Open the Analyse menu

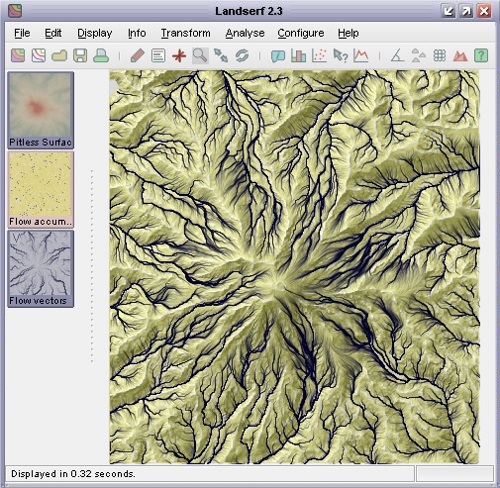coord(245,33)
